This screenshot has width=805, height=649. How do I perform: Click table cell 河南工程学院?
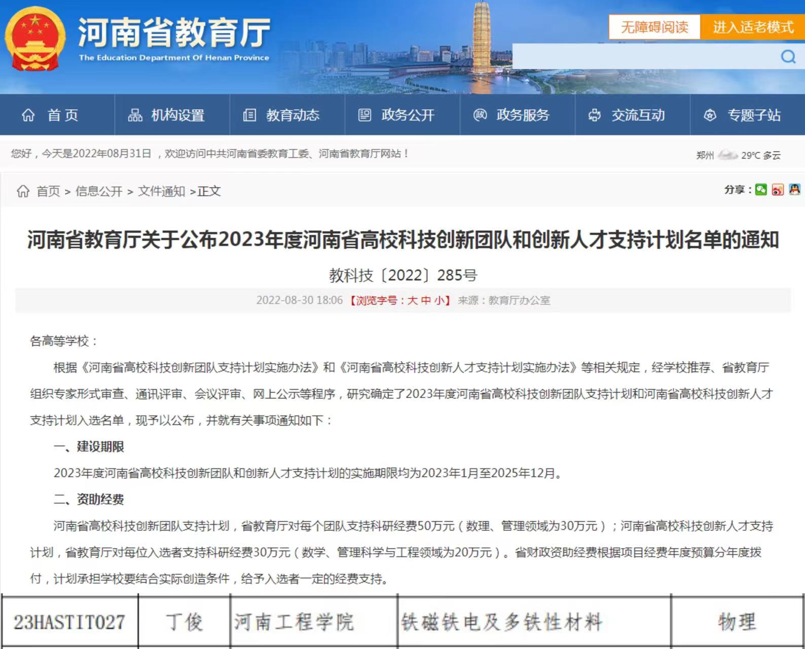pyautogui.click(x=314, y=622)
